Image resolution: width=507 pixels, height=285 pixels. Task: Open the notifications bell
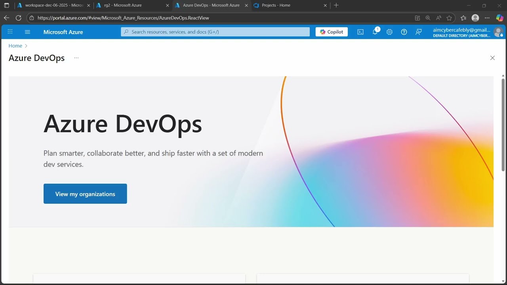coord(375,32)
